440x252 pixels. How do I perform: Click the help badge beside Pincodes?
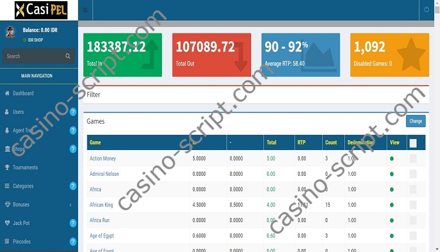73,241
